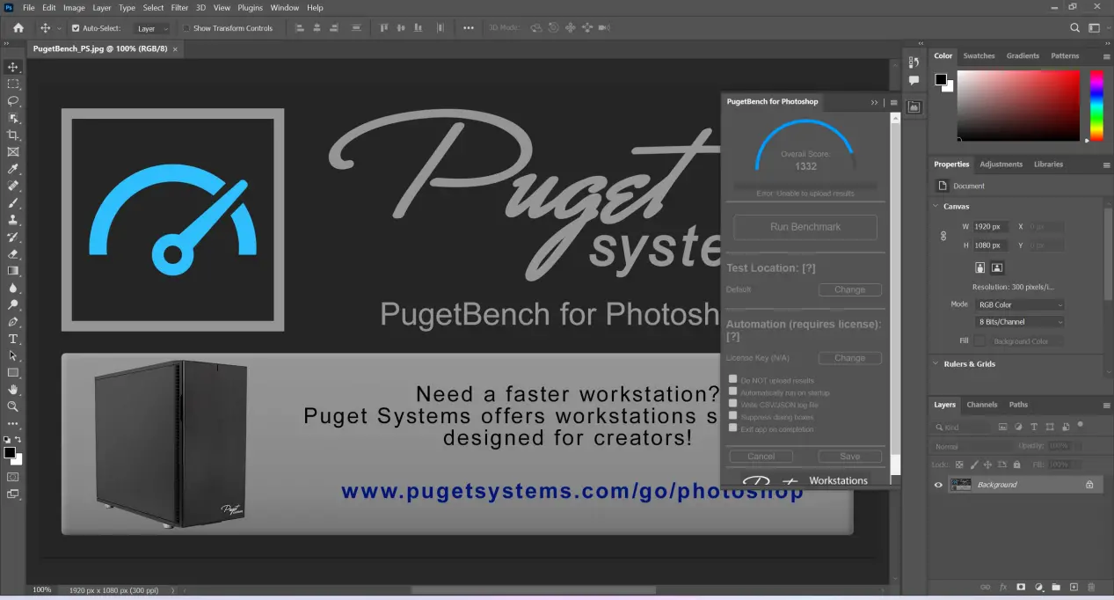Hide the Background layer visibility eye
The image size is (1114, 600).
click(938, 485)
